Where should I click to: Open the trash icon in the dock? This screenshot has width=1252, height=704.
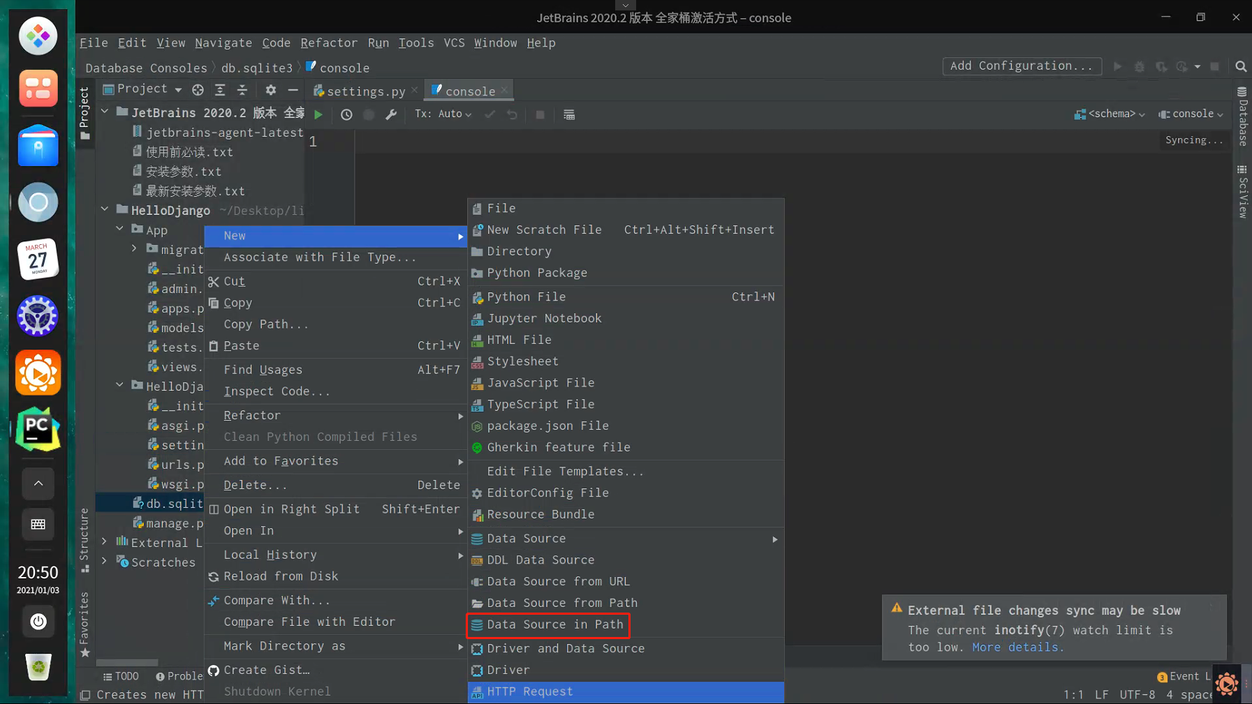click(38, 667)
